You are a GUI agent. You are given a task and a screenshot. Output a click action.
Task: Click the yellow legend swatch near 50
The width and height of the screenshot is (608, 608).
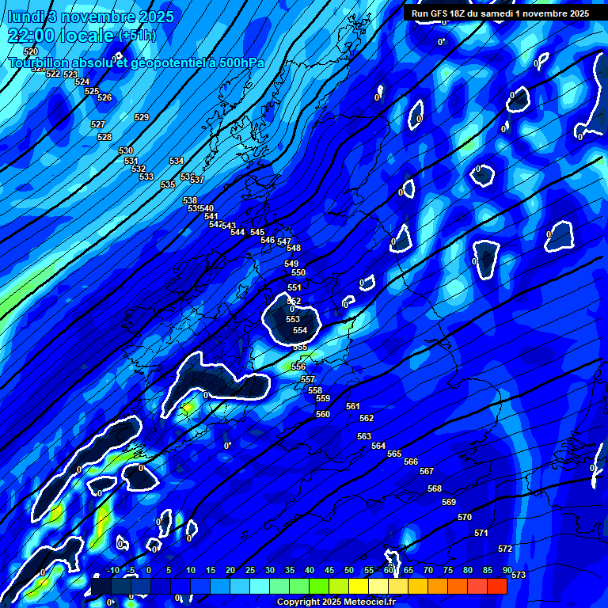358,586
